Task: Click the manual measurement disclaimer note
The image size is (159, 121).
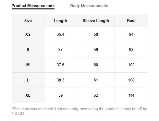Action: point(79,111)
